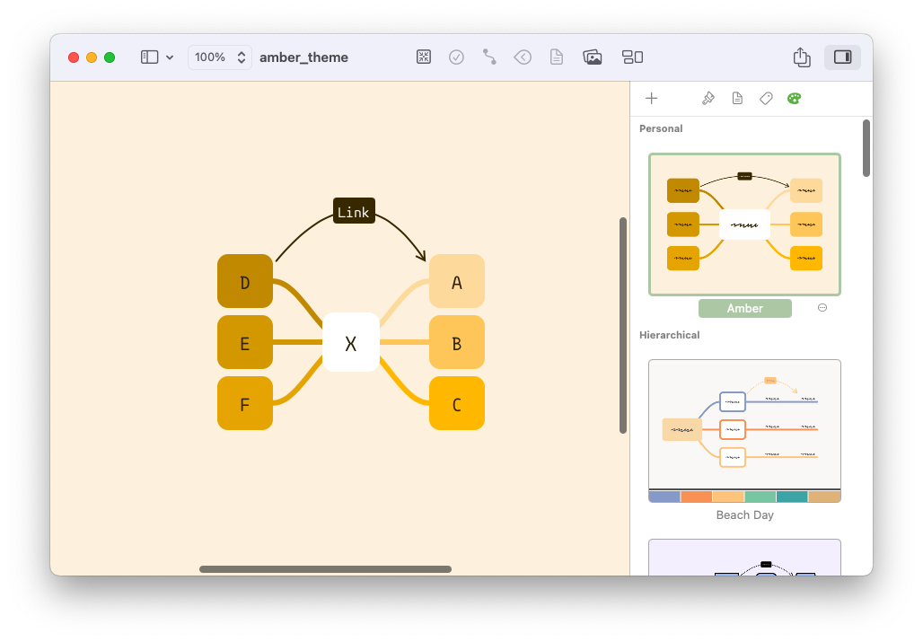The height and width of the screenshot is (642, 923).
Task: Select the Amber theme label
Action: [x=744, y=308]
